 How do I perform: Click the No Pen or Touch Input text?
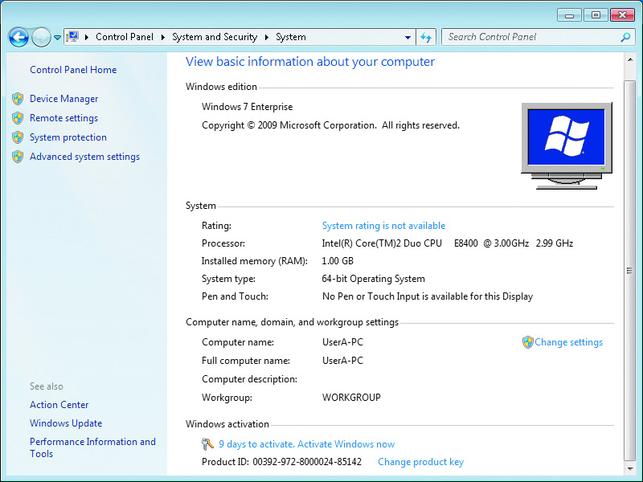(x=428, y=296)
